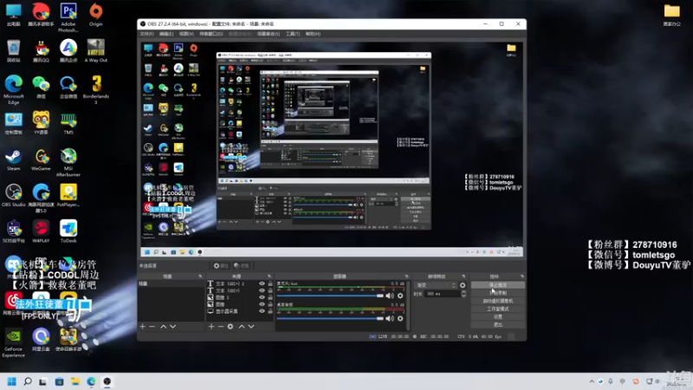This screenshot has height=390, width=693.
Task: Select the 场景 entry in Scenes list
Action: tap(171, 284)
